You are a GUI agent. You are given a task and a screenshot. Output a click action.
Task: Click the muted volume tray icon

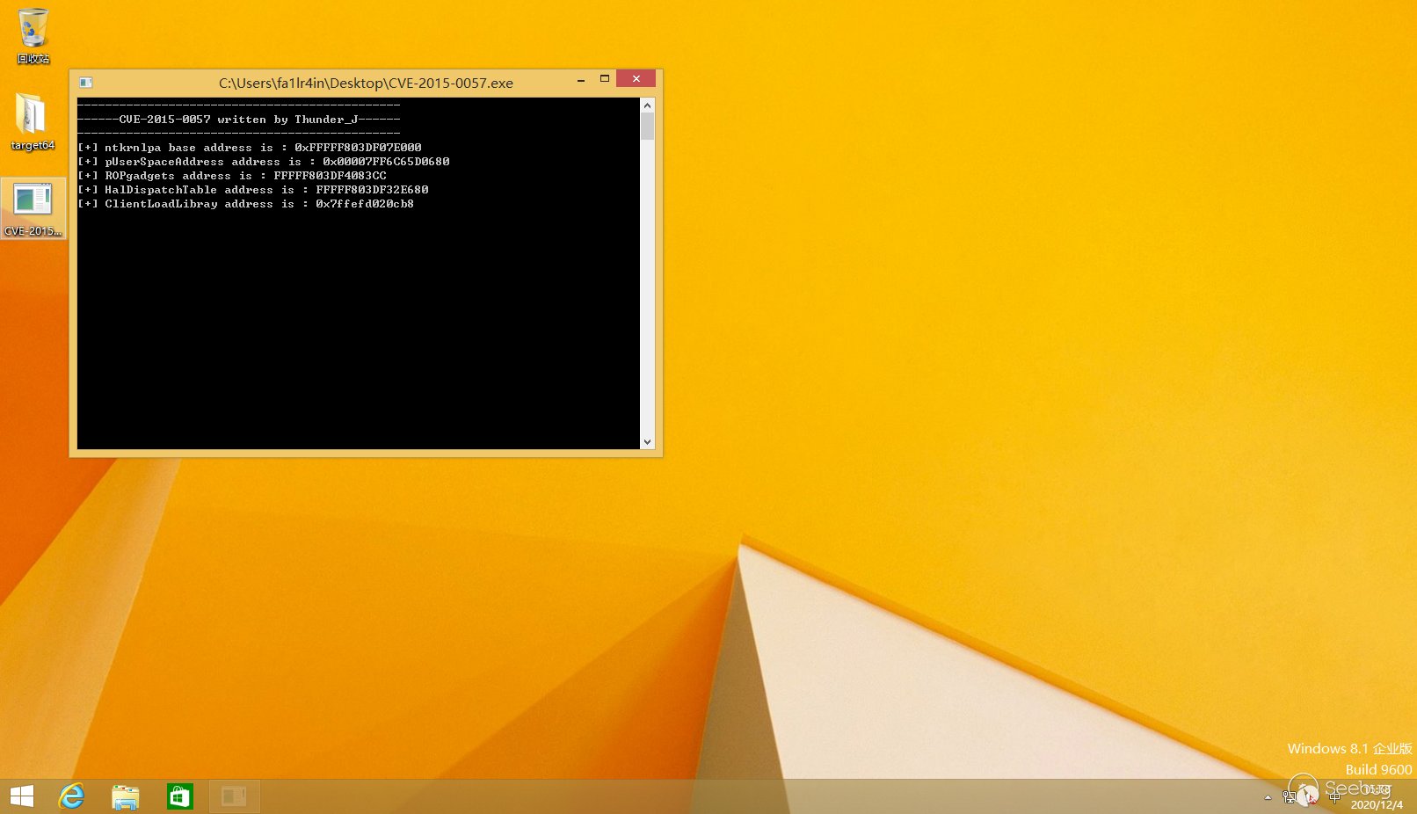(1310, 797)
